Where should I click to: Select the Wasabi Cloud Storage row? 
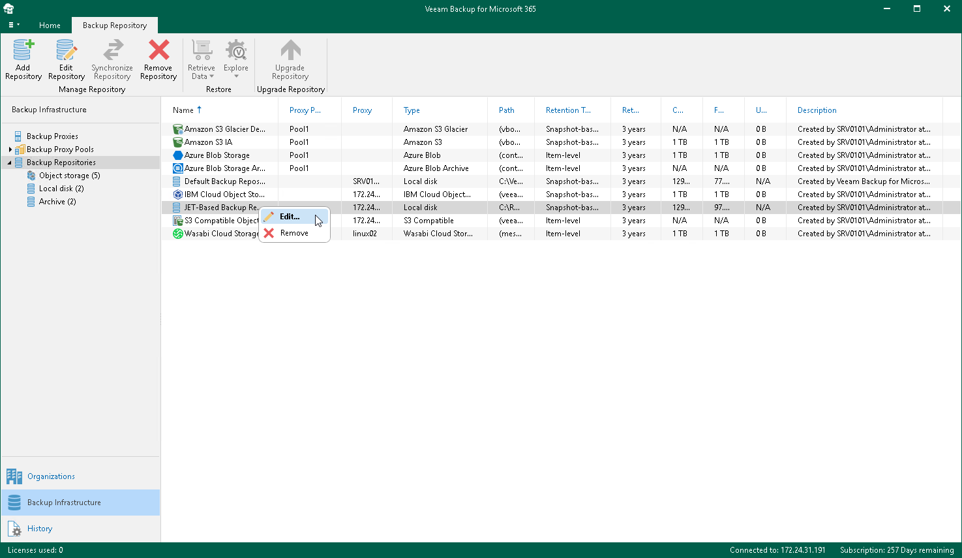[x=561, y=234]
